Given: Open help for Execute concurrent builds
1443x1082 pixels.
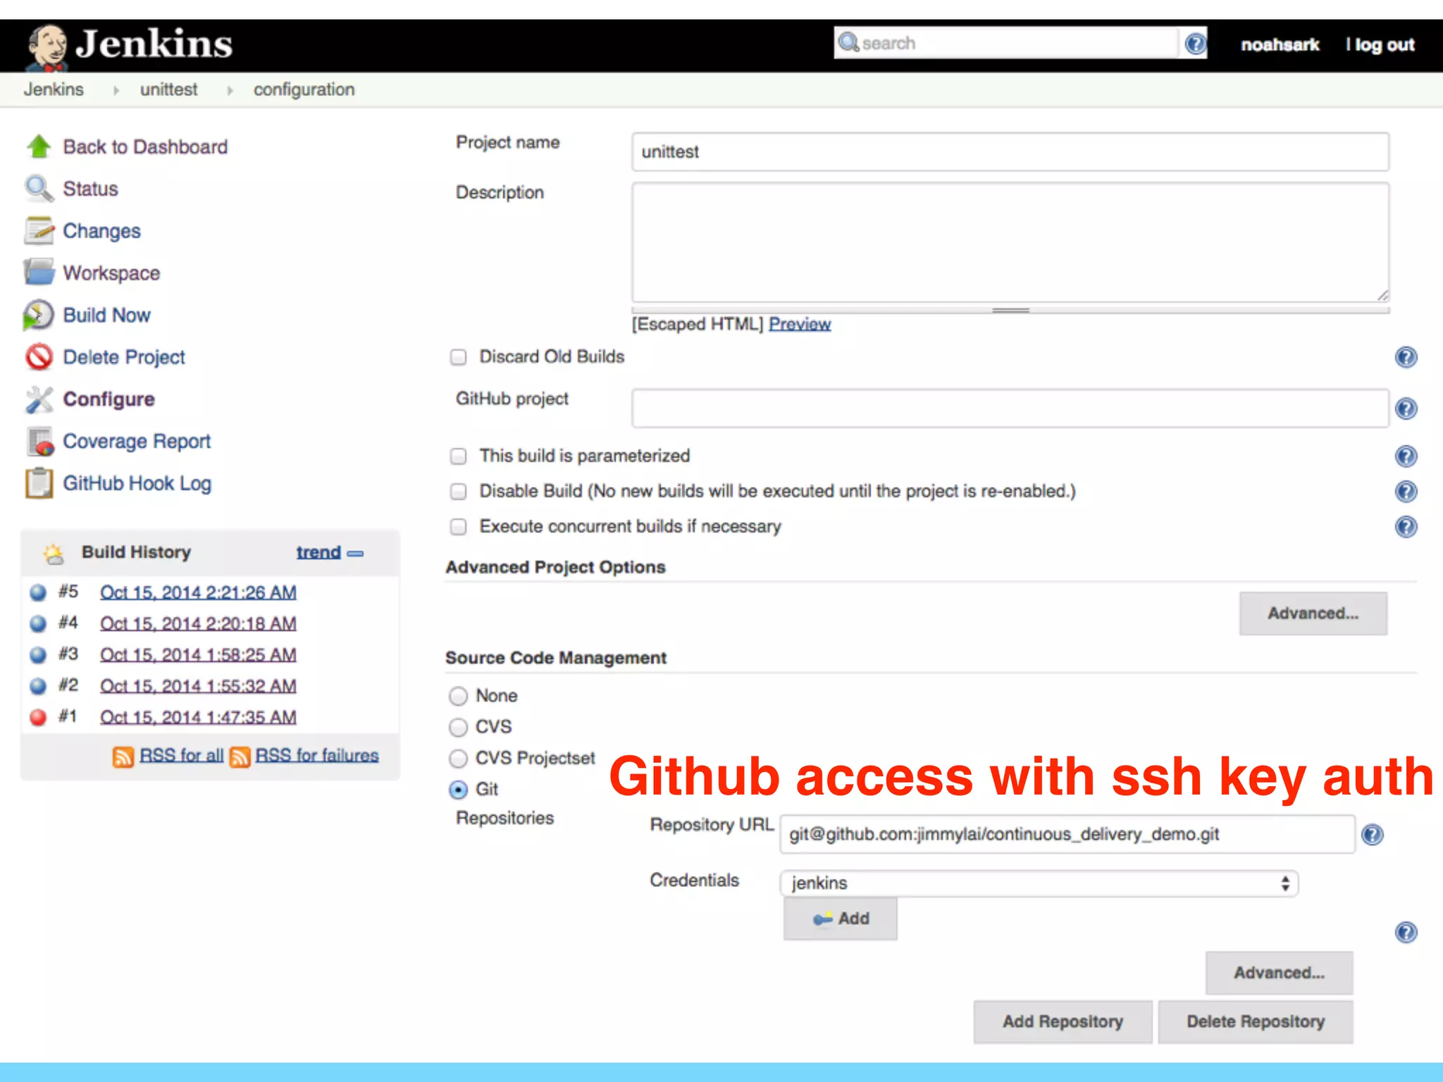Looking at the screenshot, I should pos(1406,527).
